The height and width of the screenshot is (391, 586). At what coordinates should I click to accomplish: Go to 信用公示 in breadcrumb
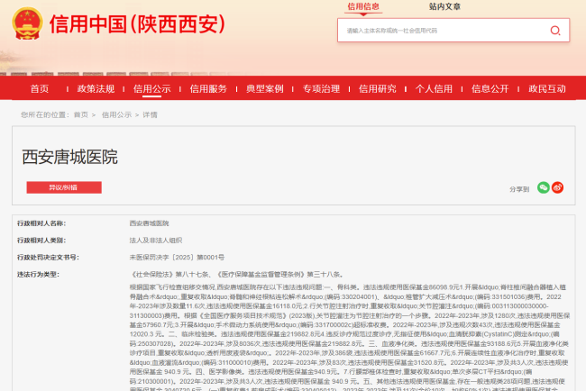[116, 115]
